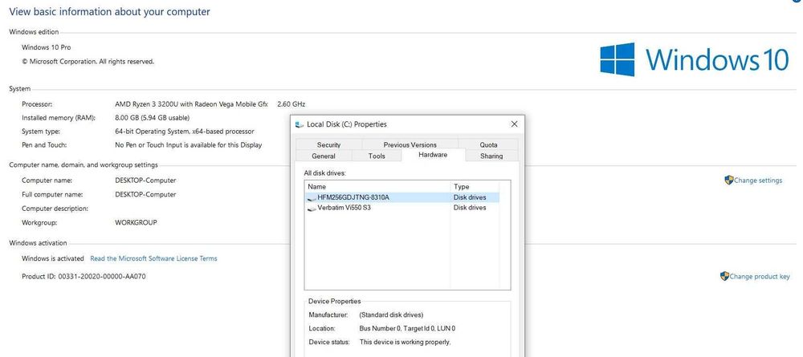Screen dimensions: 803x357
Task: Switch to the Security tab
Action: point(328,144)
